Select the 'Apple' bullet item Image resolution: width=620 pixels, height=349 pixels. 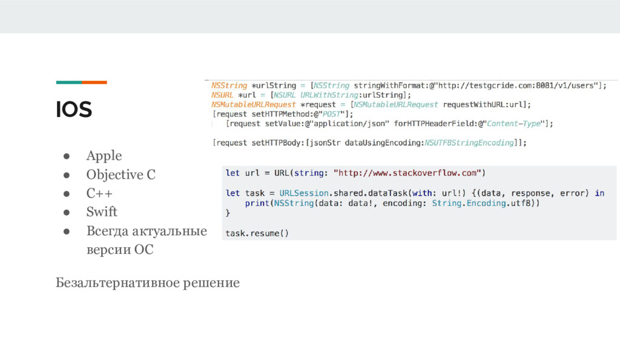click(104, 156)
